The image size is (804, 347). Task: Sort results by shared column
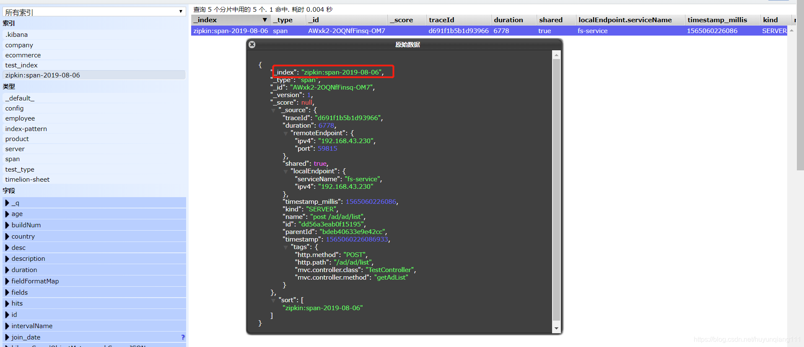pyautogui.click(x=556, y=20)
